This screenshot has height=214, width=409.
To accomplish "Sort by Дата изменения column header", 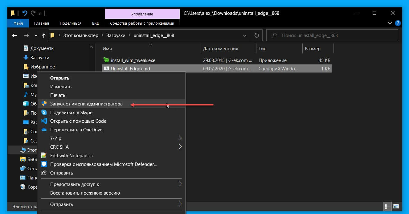I will point(228,49).
